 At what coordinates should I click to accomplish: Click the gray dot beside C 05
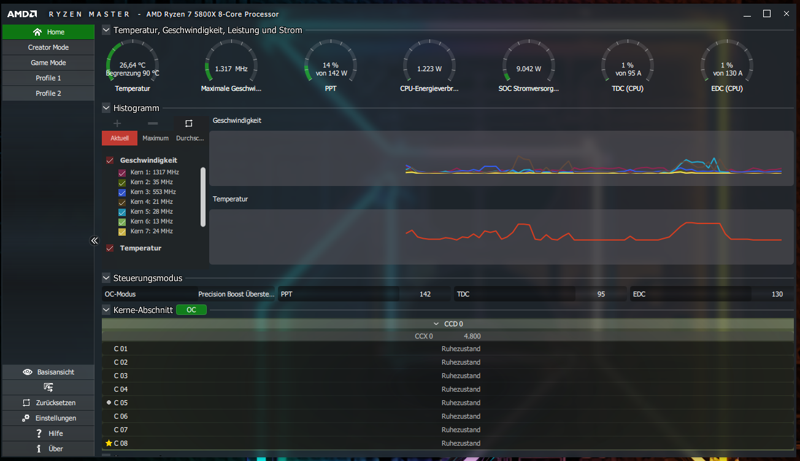109,403
